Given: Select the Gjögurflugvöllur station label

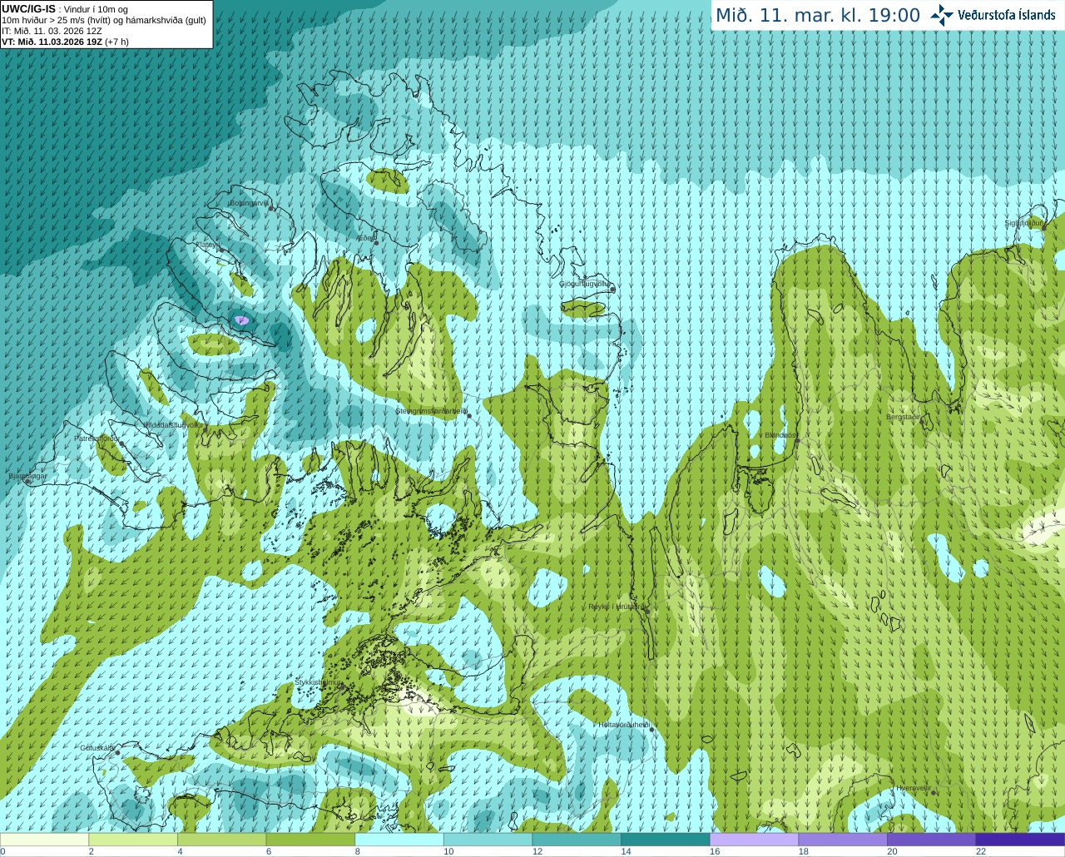Looking at the screenshot, I should pos(584,284).
